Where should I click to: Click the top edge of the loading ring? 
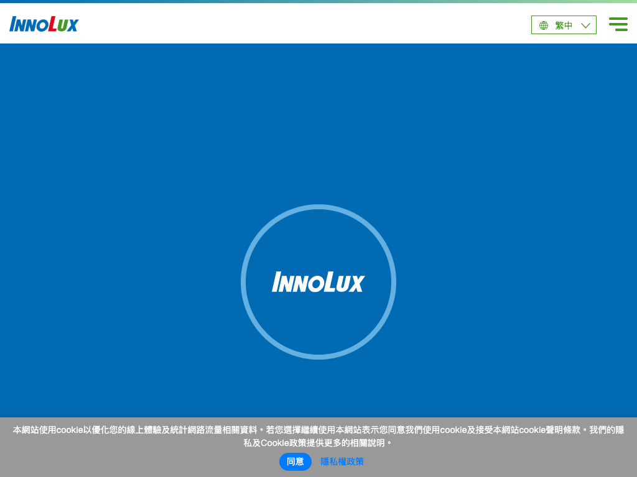pos(318,207)
